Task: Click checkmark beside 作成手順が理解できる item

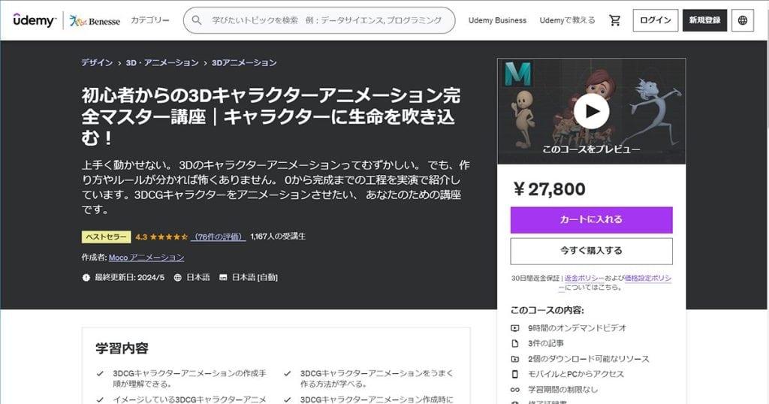Action: point(100,374)
